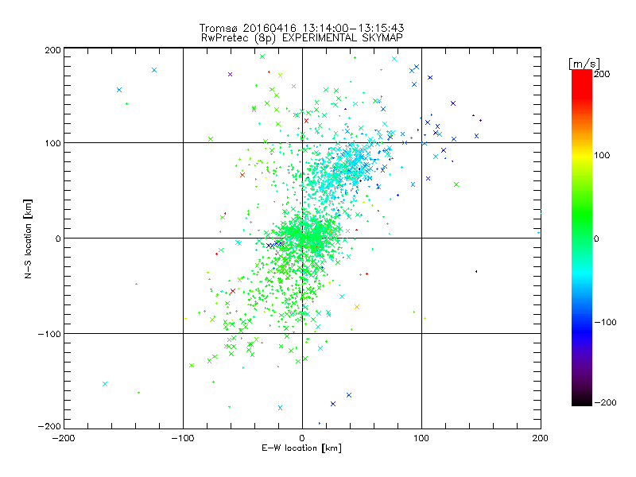Click the blue -100 m/s colorbar region
This screenshot has width=636, height=477.
point(582,323)
